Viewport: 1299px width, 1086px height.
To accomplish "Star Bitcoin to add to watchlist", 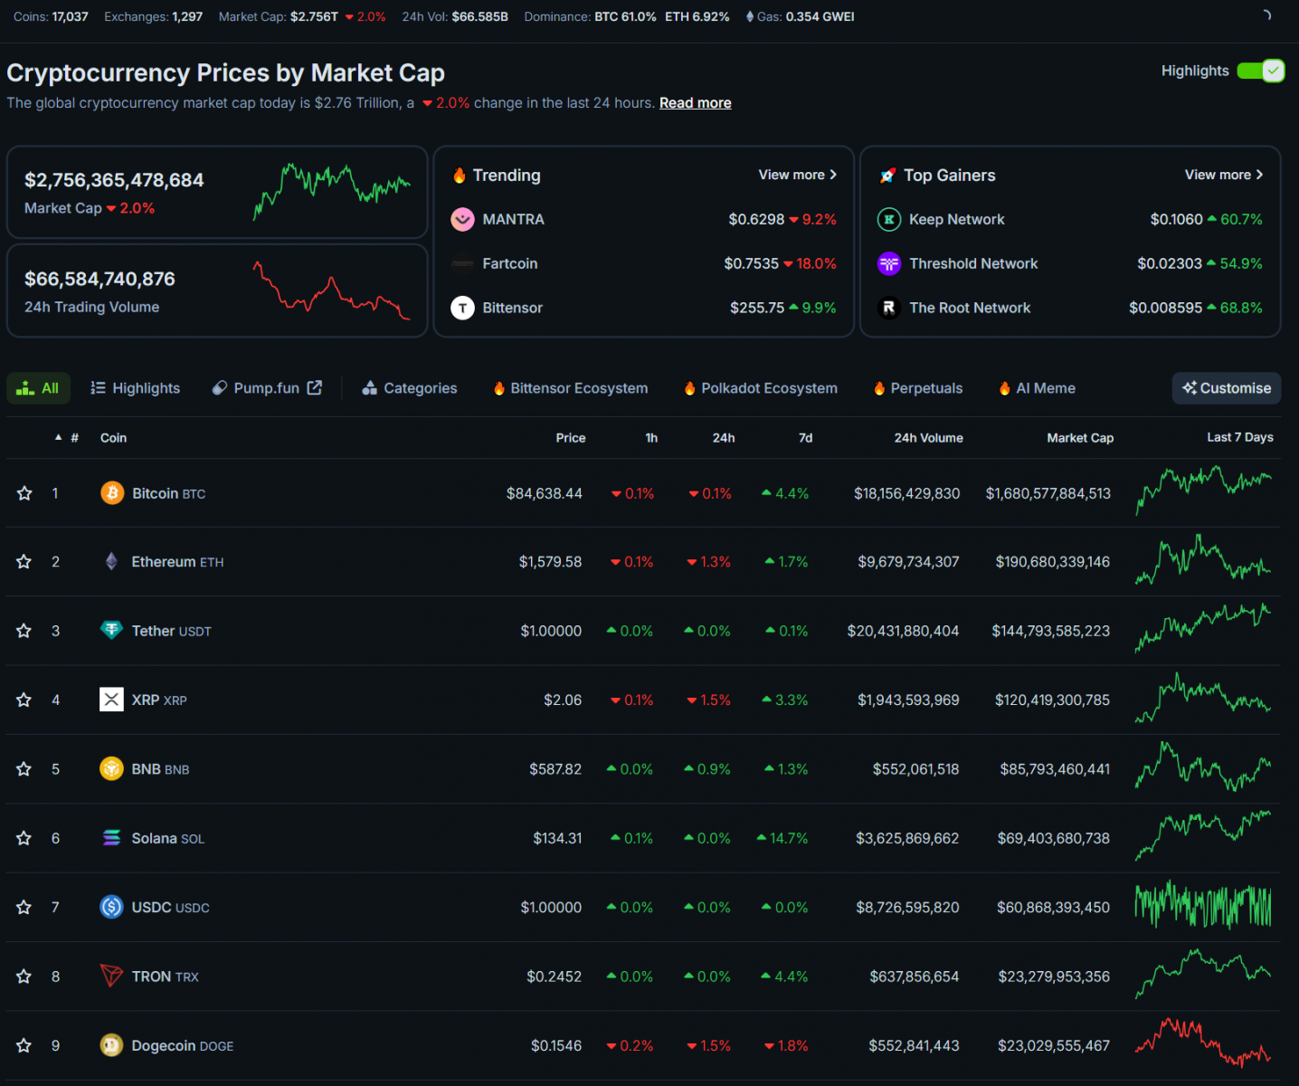I will coord(24,493).
